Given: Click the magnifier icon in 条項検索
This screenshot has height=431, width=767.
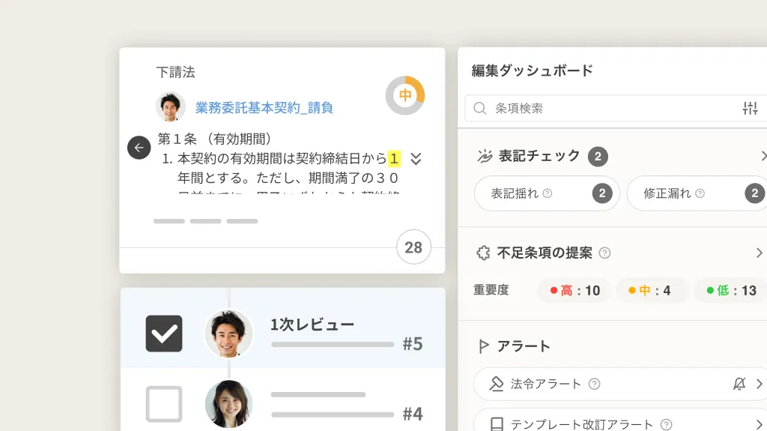Looking at the screenshot, I should pos(480,108).
